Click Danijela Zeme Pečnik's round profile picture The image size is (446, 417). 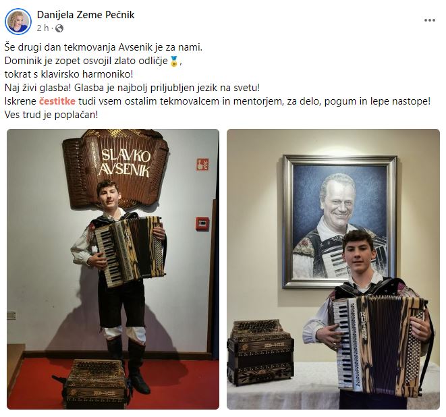pos(18,22)
